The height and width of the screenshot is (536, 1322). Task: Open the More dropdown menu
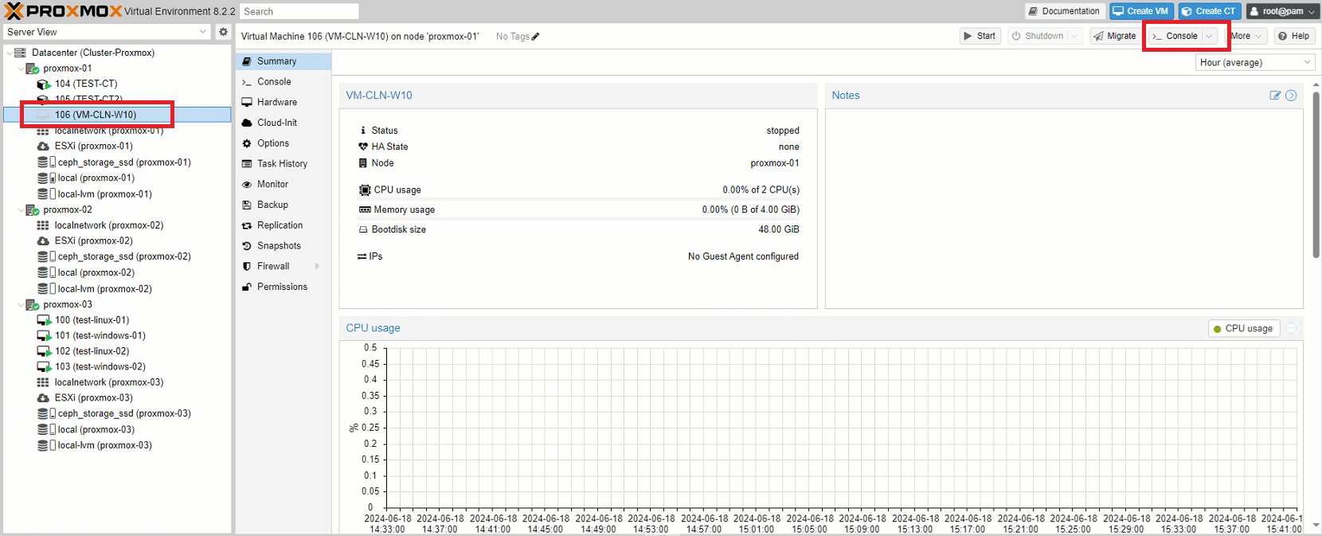(1246, 36)
